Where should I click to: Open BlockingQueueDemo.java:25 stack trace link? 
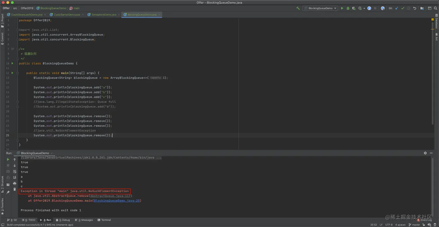pos(117,201)
